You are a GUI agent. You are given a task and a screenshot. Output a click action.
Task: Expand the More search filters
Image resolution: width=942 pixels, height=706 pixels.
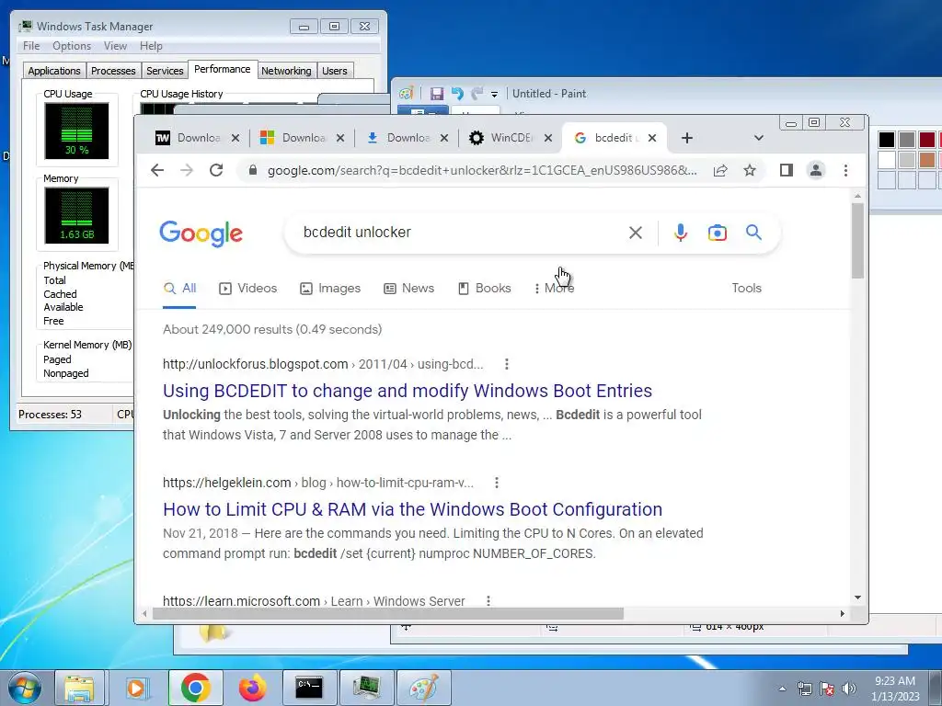(x=553, y=288)
